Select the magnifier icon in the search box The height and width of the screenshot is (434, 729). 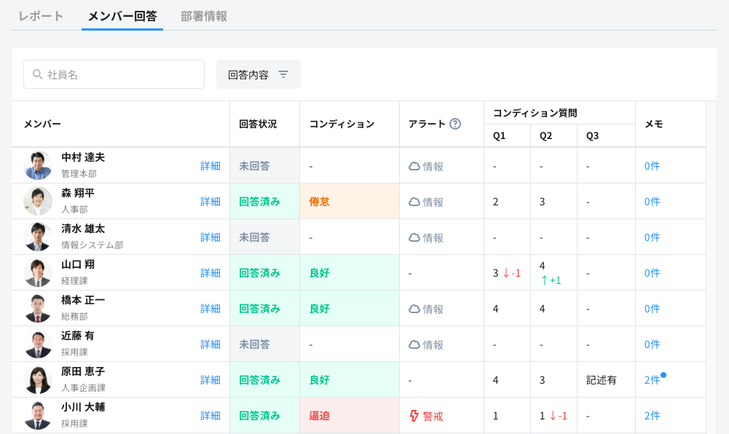[36, 74]
